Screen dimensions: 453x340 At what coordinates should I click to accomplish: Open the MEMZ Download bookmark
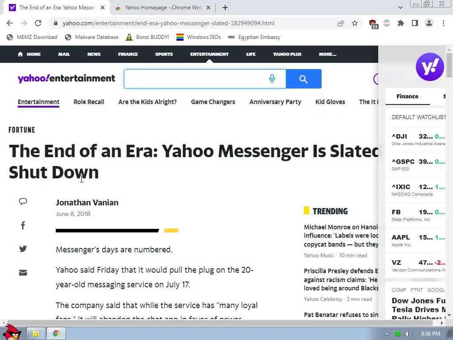(32, 37)
